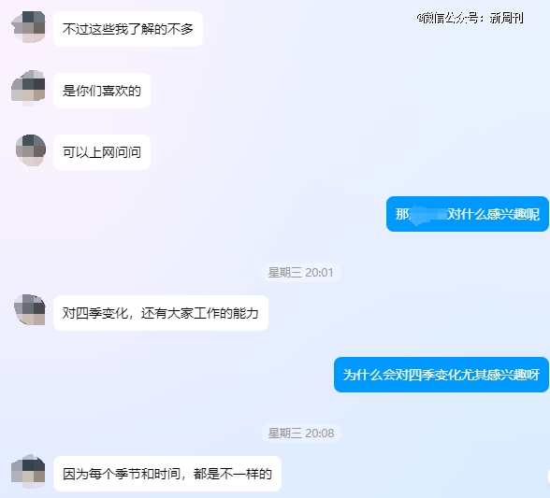Image resolution: width=550 pixels, height=498 pixels.
Task: Click '上网问问' text in third message
Action: click(115, 152)
